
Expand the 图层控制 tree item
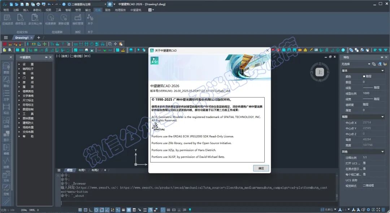(19, 109)
